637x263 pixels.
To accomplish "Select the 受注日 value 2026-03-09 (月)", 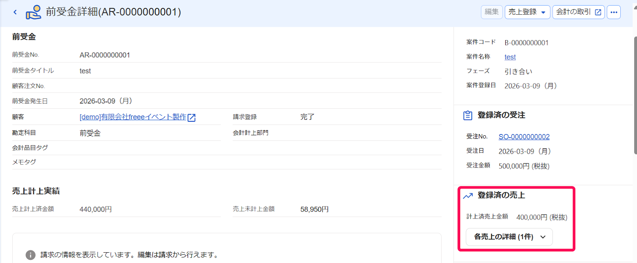I will [x=525, y=151].
